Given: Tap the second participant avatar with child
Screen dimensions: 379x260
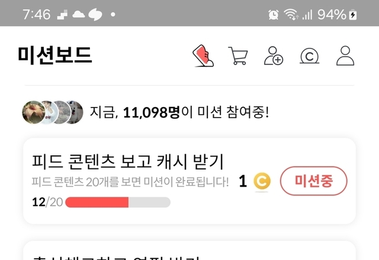Looking at the screenshot, I should pos(49,112).
